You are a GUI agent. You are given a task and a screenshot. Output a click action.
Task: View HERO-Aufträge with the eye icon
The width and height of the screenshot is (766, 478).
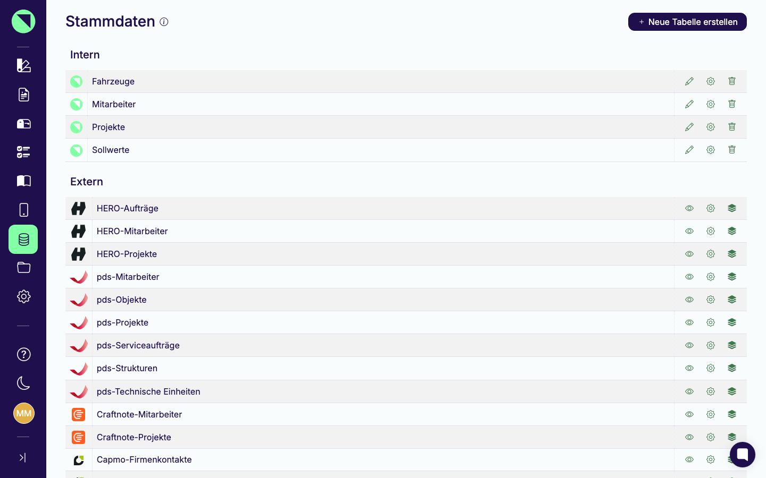(689, 208)
